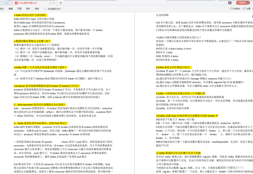Click the line 具体的消息: n bytes

167,60
